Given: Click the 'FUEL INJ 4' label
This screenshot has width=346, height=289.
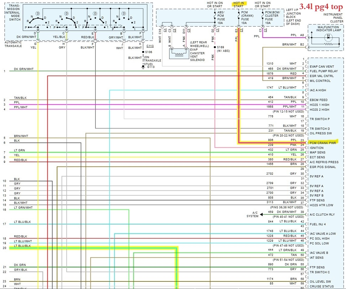Looking at the screenshot, I should (317, 224).
